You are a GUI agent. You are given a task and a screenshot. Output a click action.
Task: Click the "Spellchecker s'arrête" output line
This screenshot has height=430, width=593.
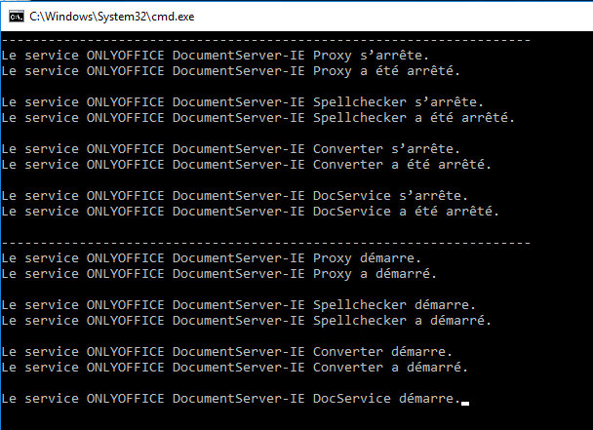243,102
